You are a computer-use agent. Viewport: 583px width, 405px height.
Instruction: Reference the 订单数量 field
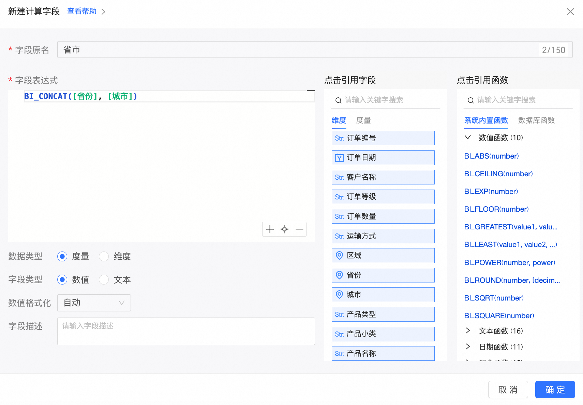(x=383, y=216)
